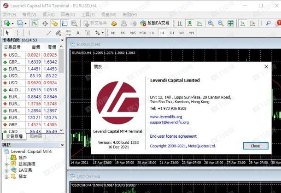Select the Text Label (T) tool
The image size is (281, 193).
(88, 33)
